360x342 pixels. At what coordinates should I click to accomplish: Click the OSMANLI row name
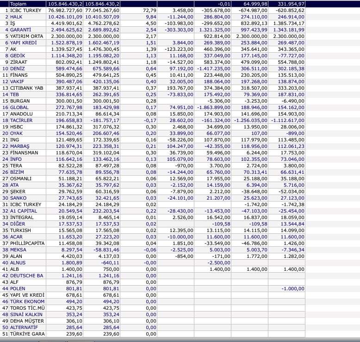[x=21, y=178]
